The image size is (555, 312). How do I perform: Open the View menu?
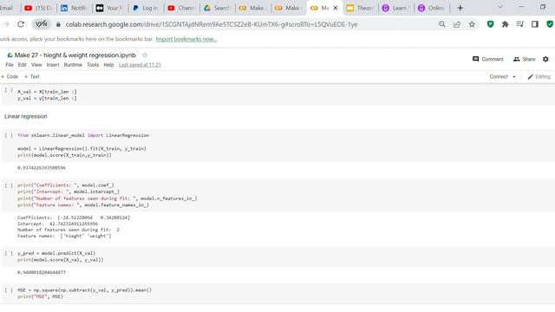[x=36, y=65]
